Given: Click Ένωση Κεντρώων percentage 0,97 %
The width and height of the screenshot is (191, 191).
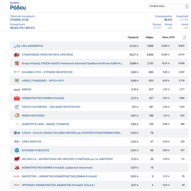Looking at the screenshot, I should (135, 115).
